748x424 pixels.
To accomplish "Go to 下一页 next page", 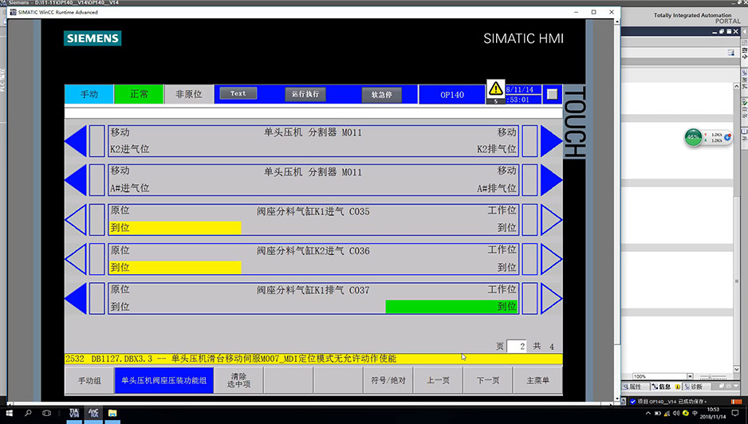I will (487, 381).
